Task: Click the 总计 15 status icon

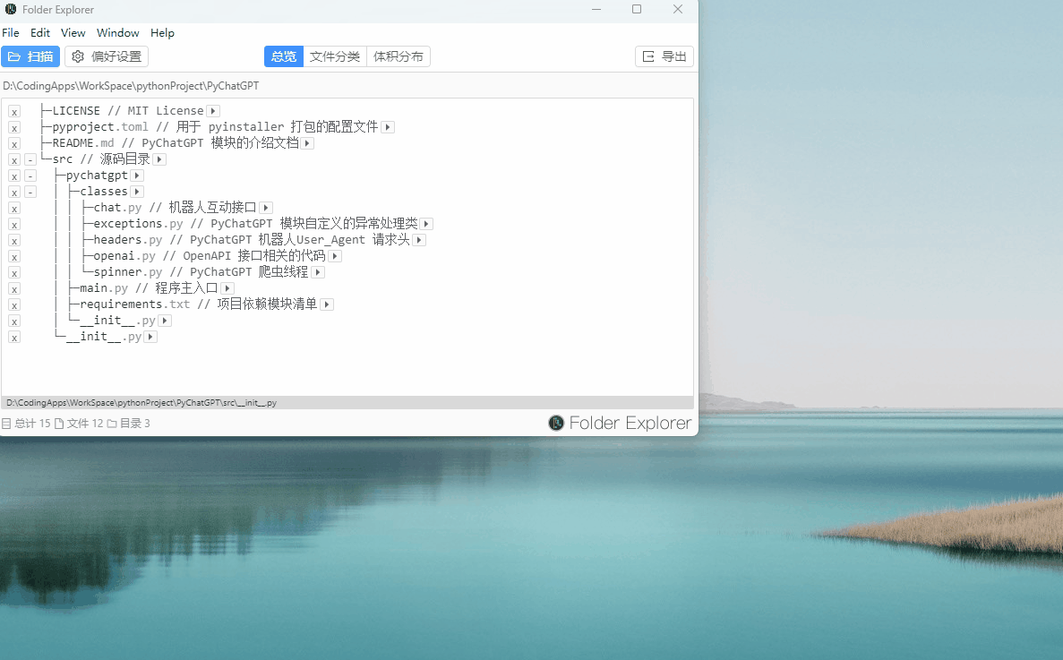Action: point(6,424)
